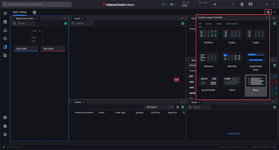The image size is (279, 150).
Task: Open the MORE NEWS link
Action: tap(234, 134)
